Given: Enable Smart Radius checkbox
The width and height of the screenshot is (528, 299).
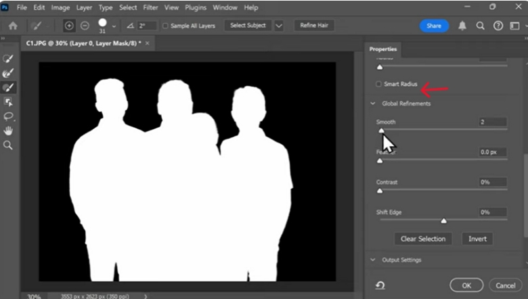Looking at the screenshot, I should coord(378,84).
